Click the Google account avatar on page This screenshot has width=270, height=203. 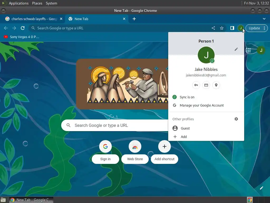click(261, 50)
